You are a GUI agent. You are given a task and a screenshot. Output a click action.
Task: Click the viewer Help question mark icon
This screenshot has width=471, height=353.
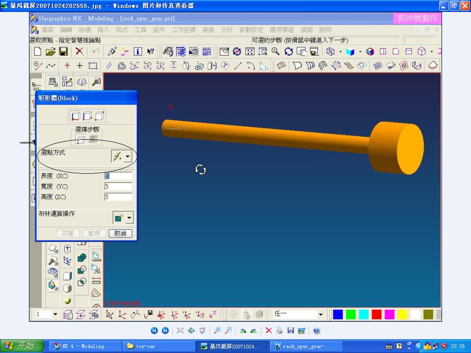click(x=316, y=330)
